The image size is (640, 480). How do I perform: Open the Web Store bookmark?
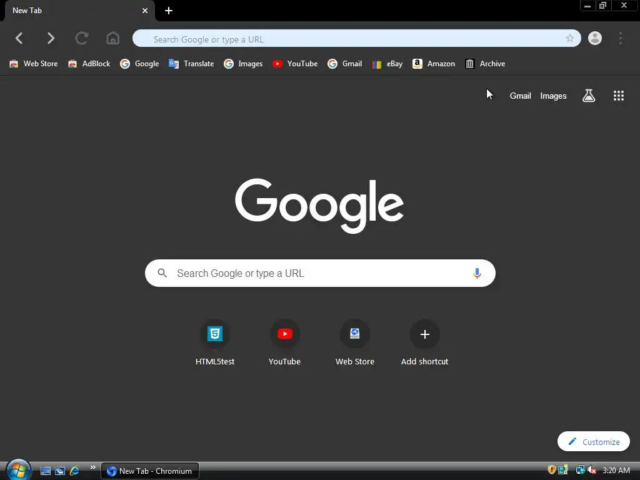coord(34,64)
